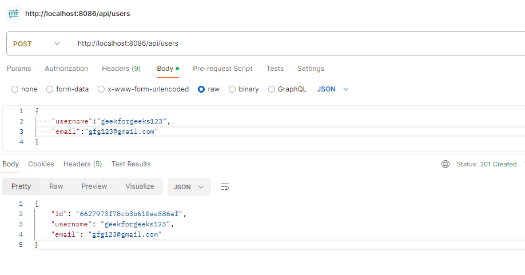View the response Cookies tab
This screenshot has width=525, height=275.
(x=41, y=164)
